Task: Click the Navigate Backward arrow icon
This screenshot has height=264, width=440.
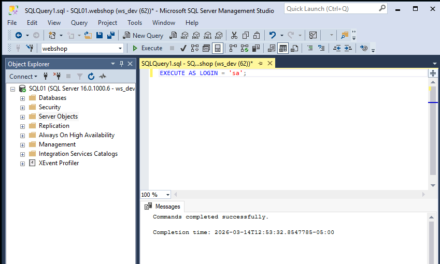Action: pos(19,35)
